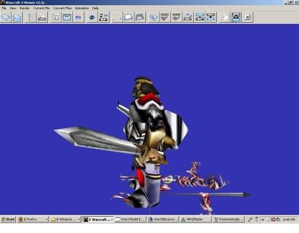The width and height of the screenshot is (299, 233).
Task: Click the Start button on taskbar
Action: point(8,220)
